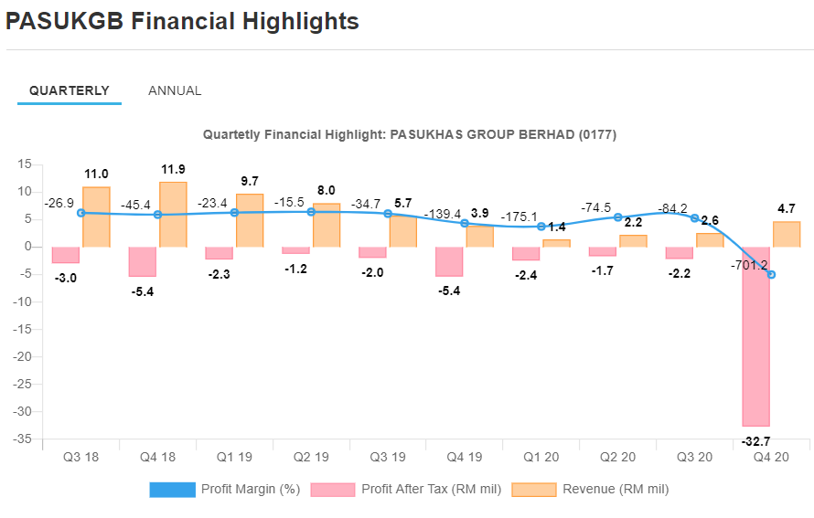The image size is (814, 518).
Task: Click the Q4 20 profit margin data point
Action: point(772,274)
